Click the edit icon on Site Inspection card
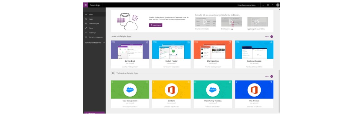This screenshot has width=358, height=119. click(x=230, y=42)
